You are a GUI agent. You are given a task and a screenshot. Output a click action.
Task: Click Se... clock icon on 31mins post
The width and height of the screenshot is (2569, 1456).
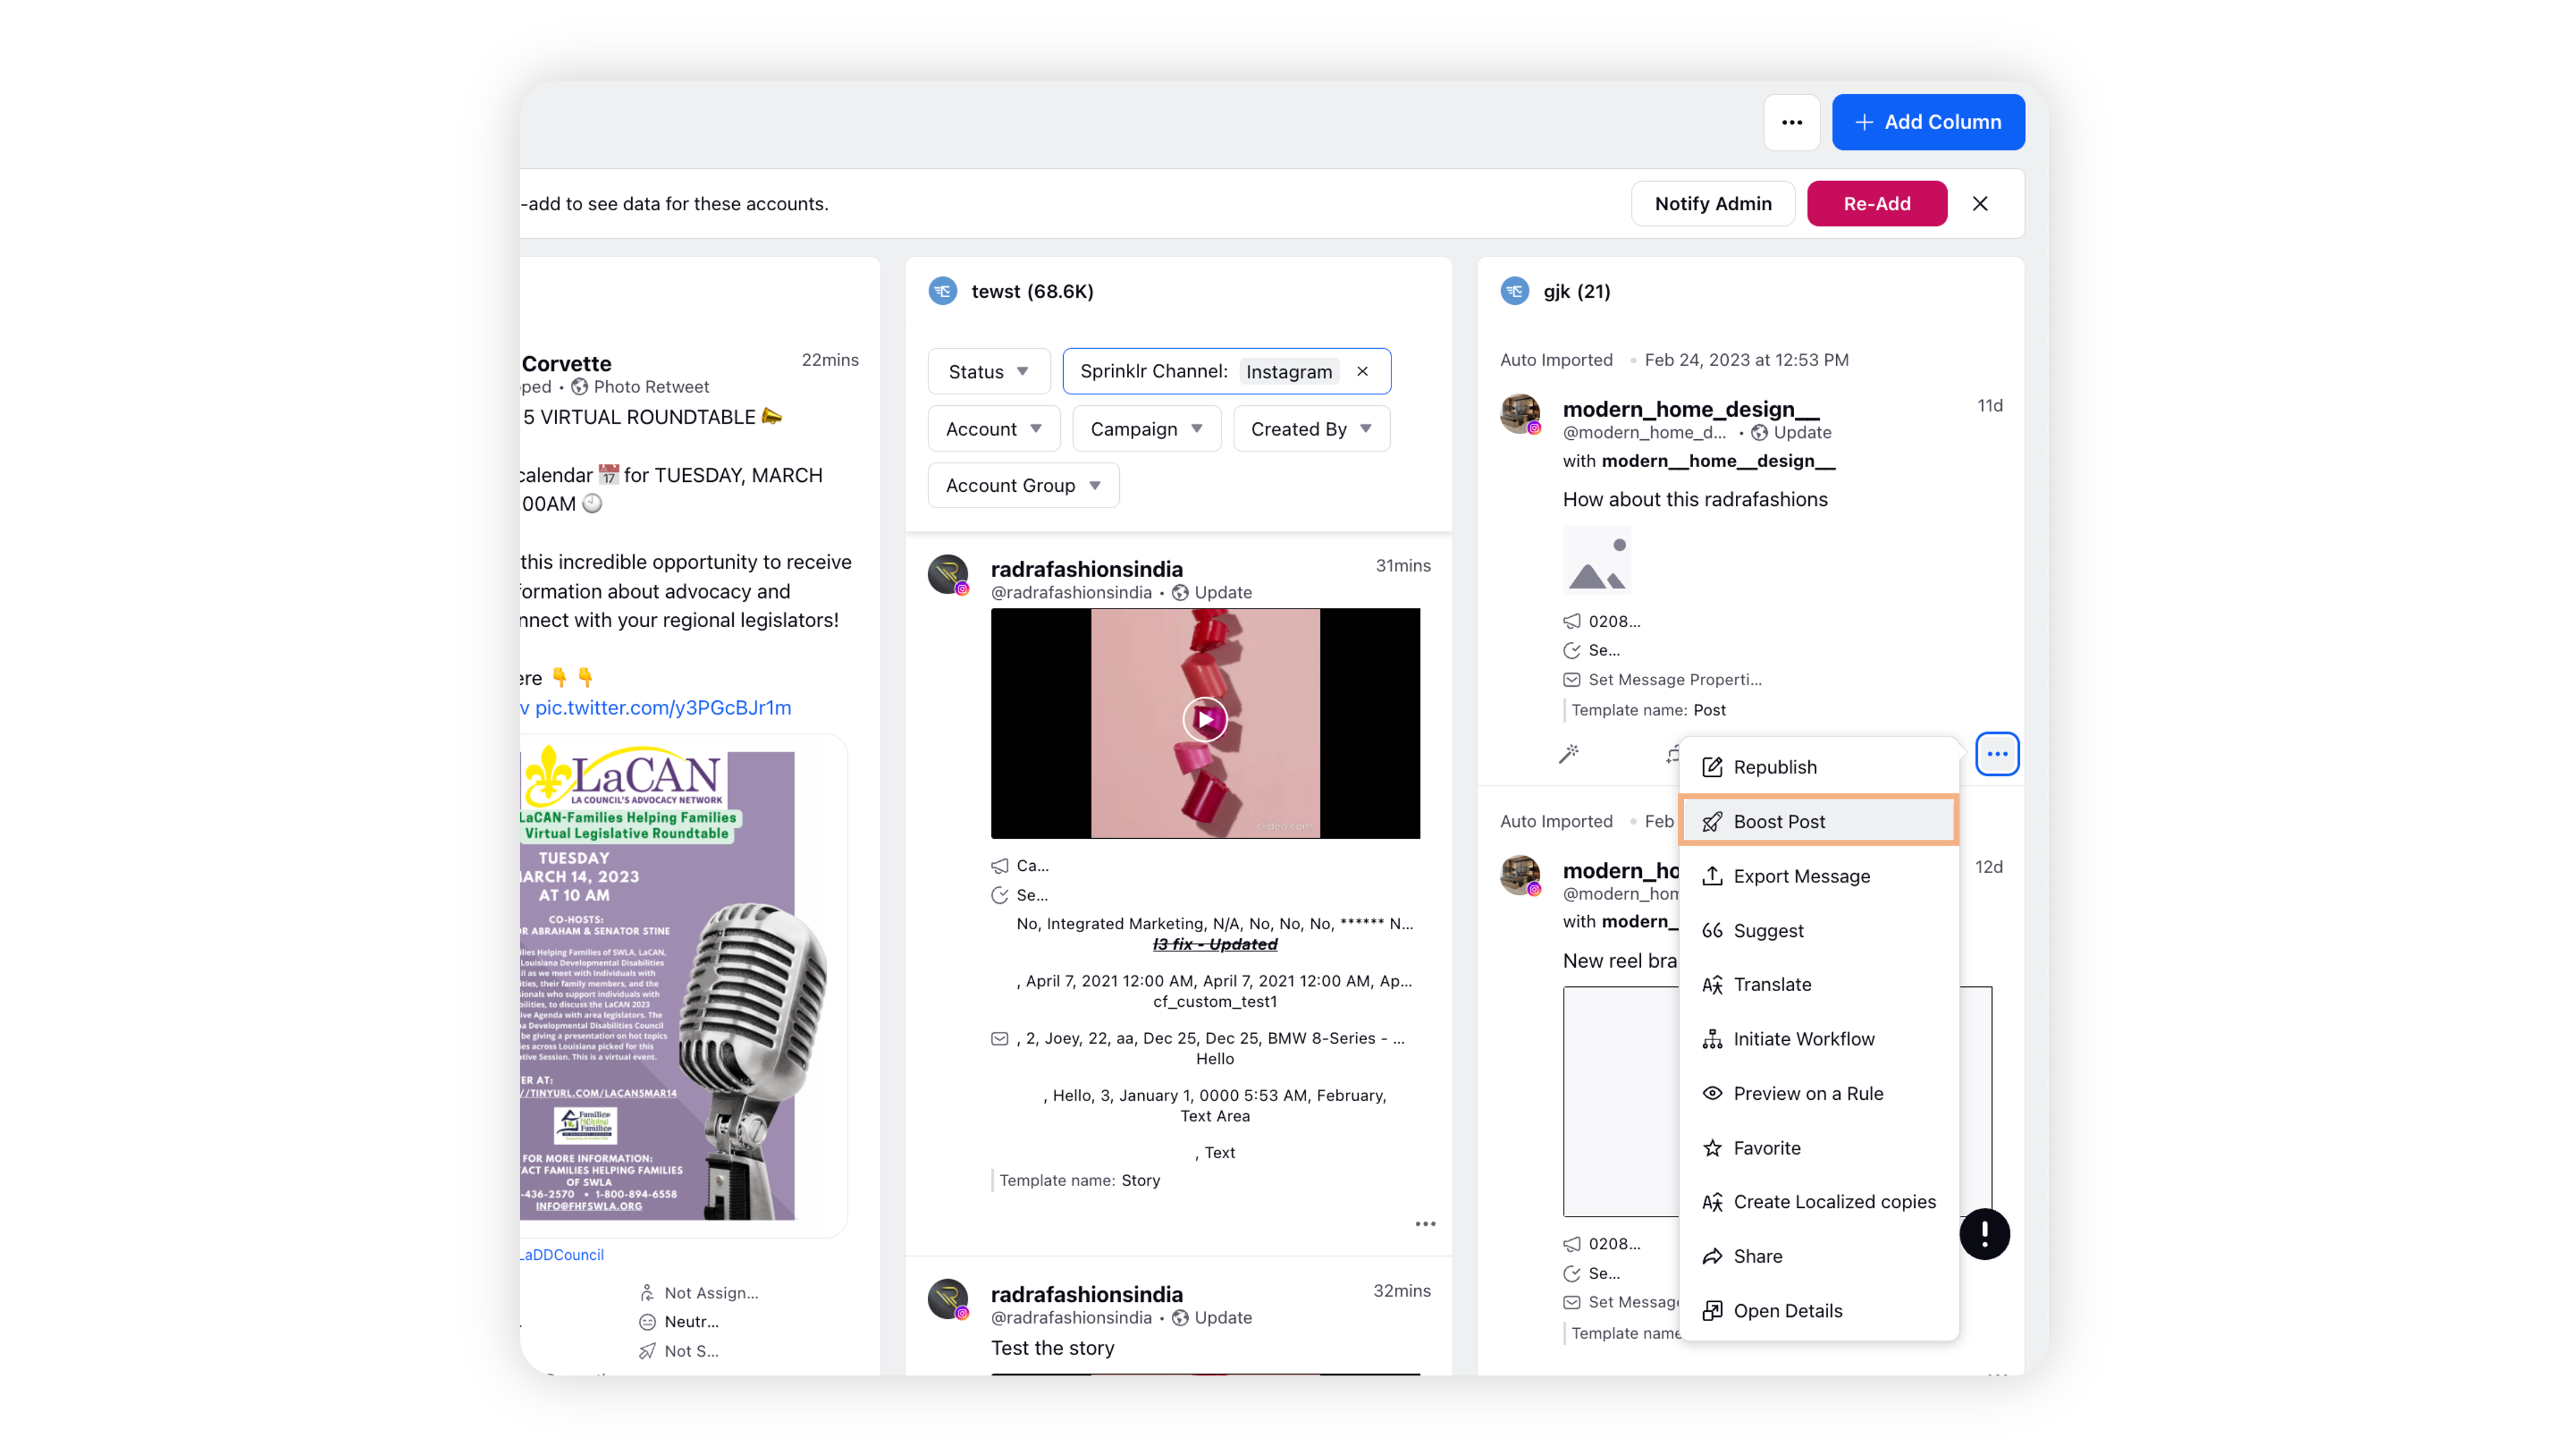click(998, 895)
